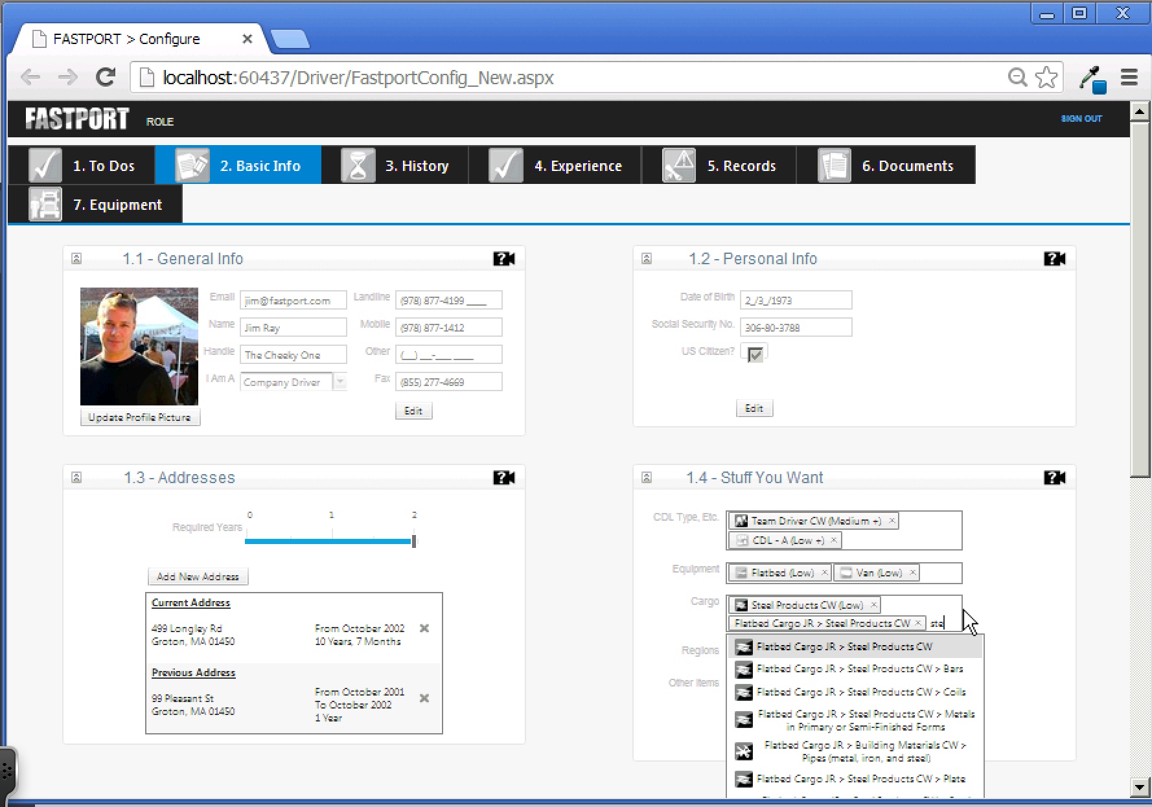Collapse the Personal Info panel

point(647,258)
